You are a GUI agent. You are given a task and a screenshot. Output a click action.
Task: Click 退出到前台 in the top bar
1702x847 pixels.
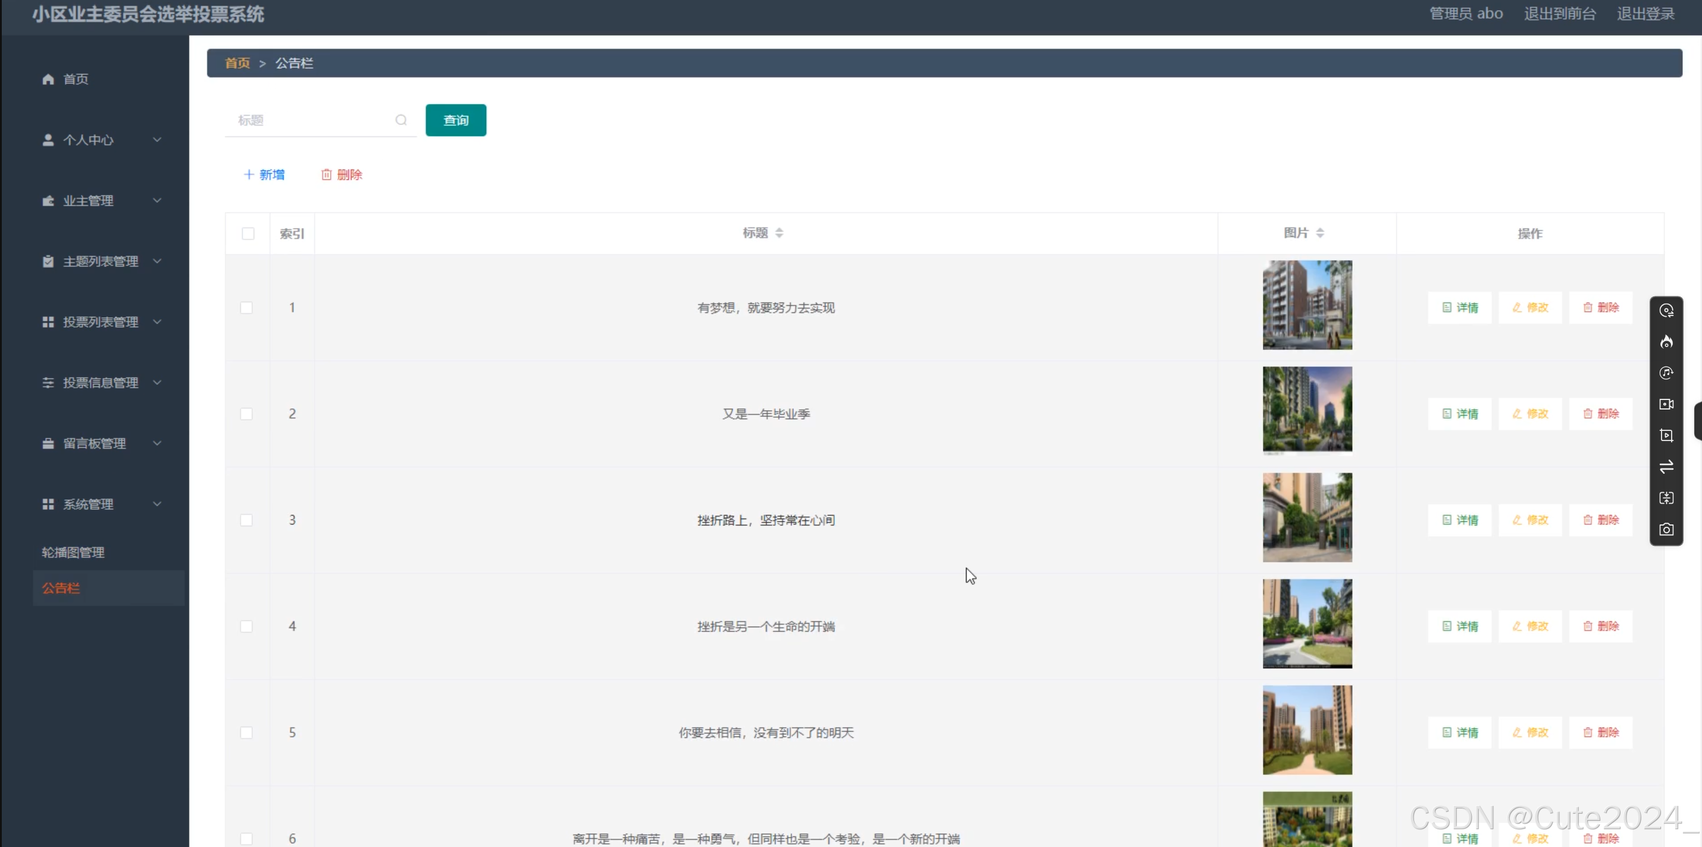(1560, 14)
